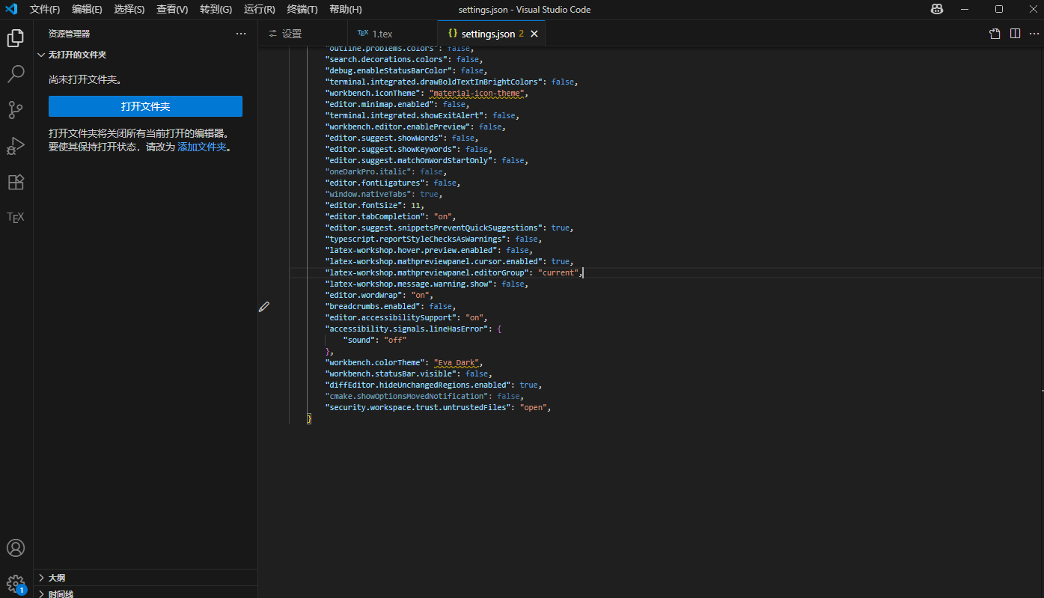Open the Explorer view in activity bar
This screenshot has width=1044, height=598.
(x=16, y=38)
